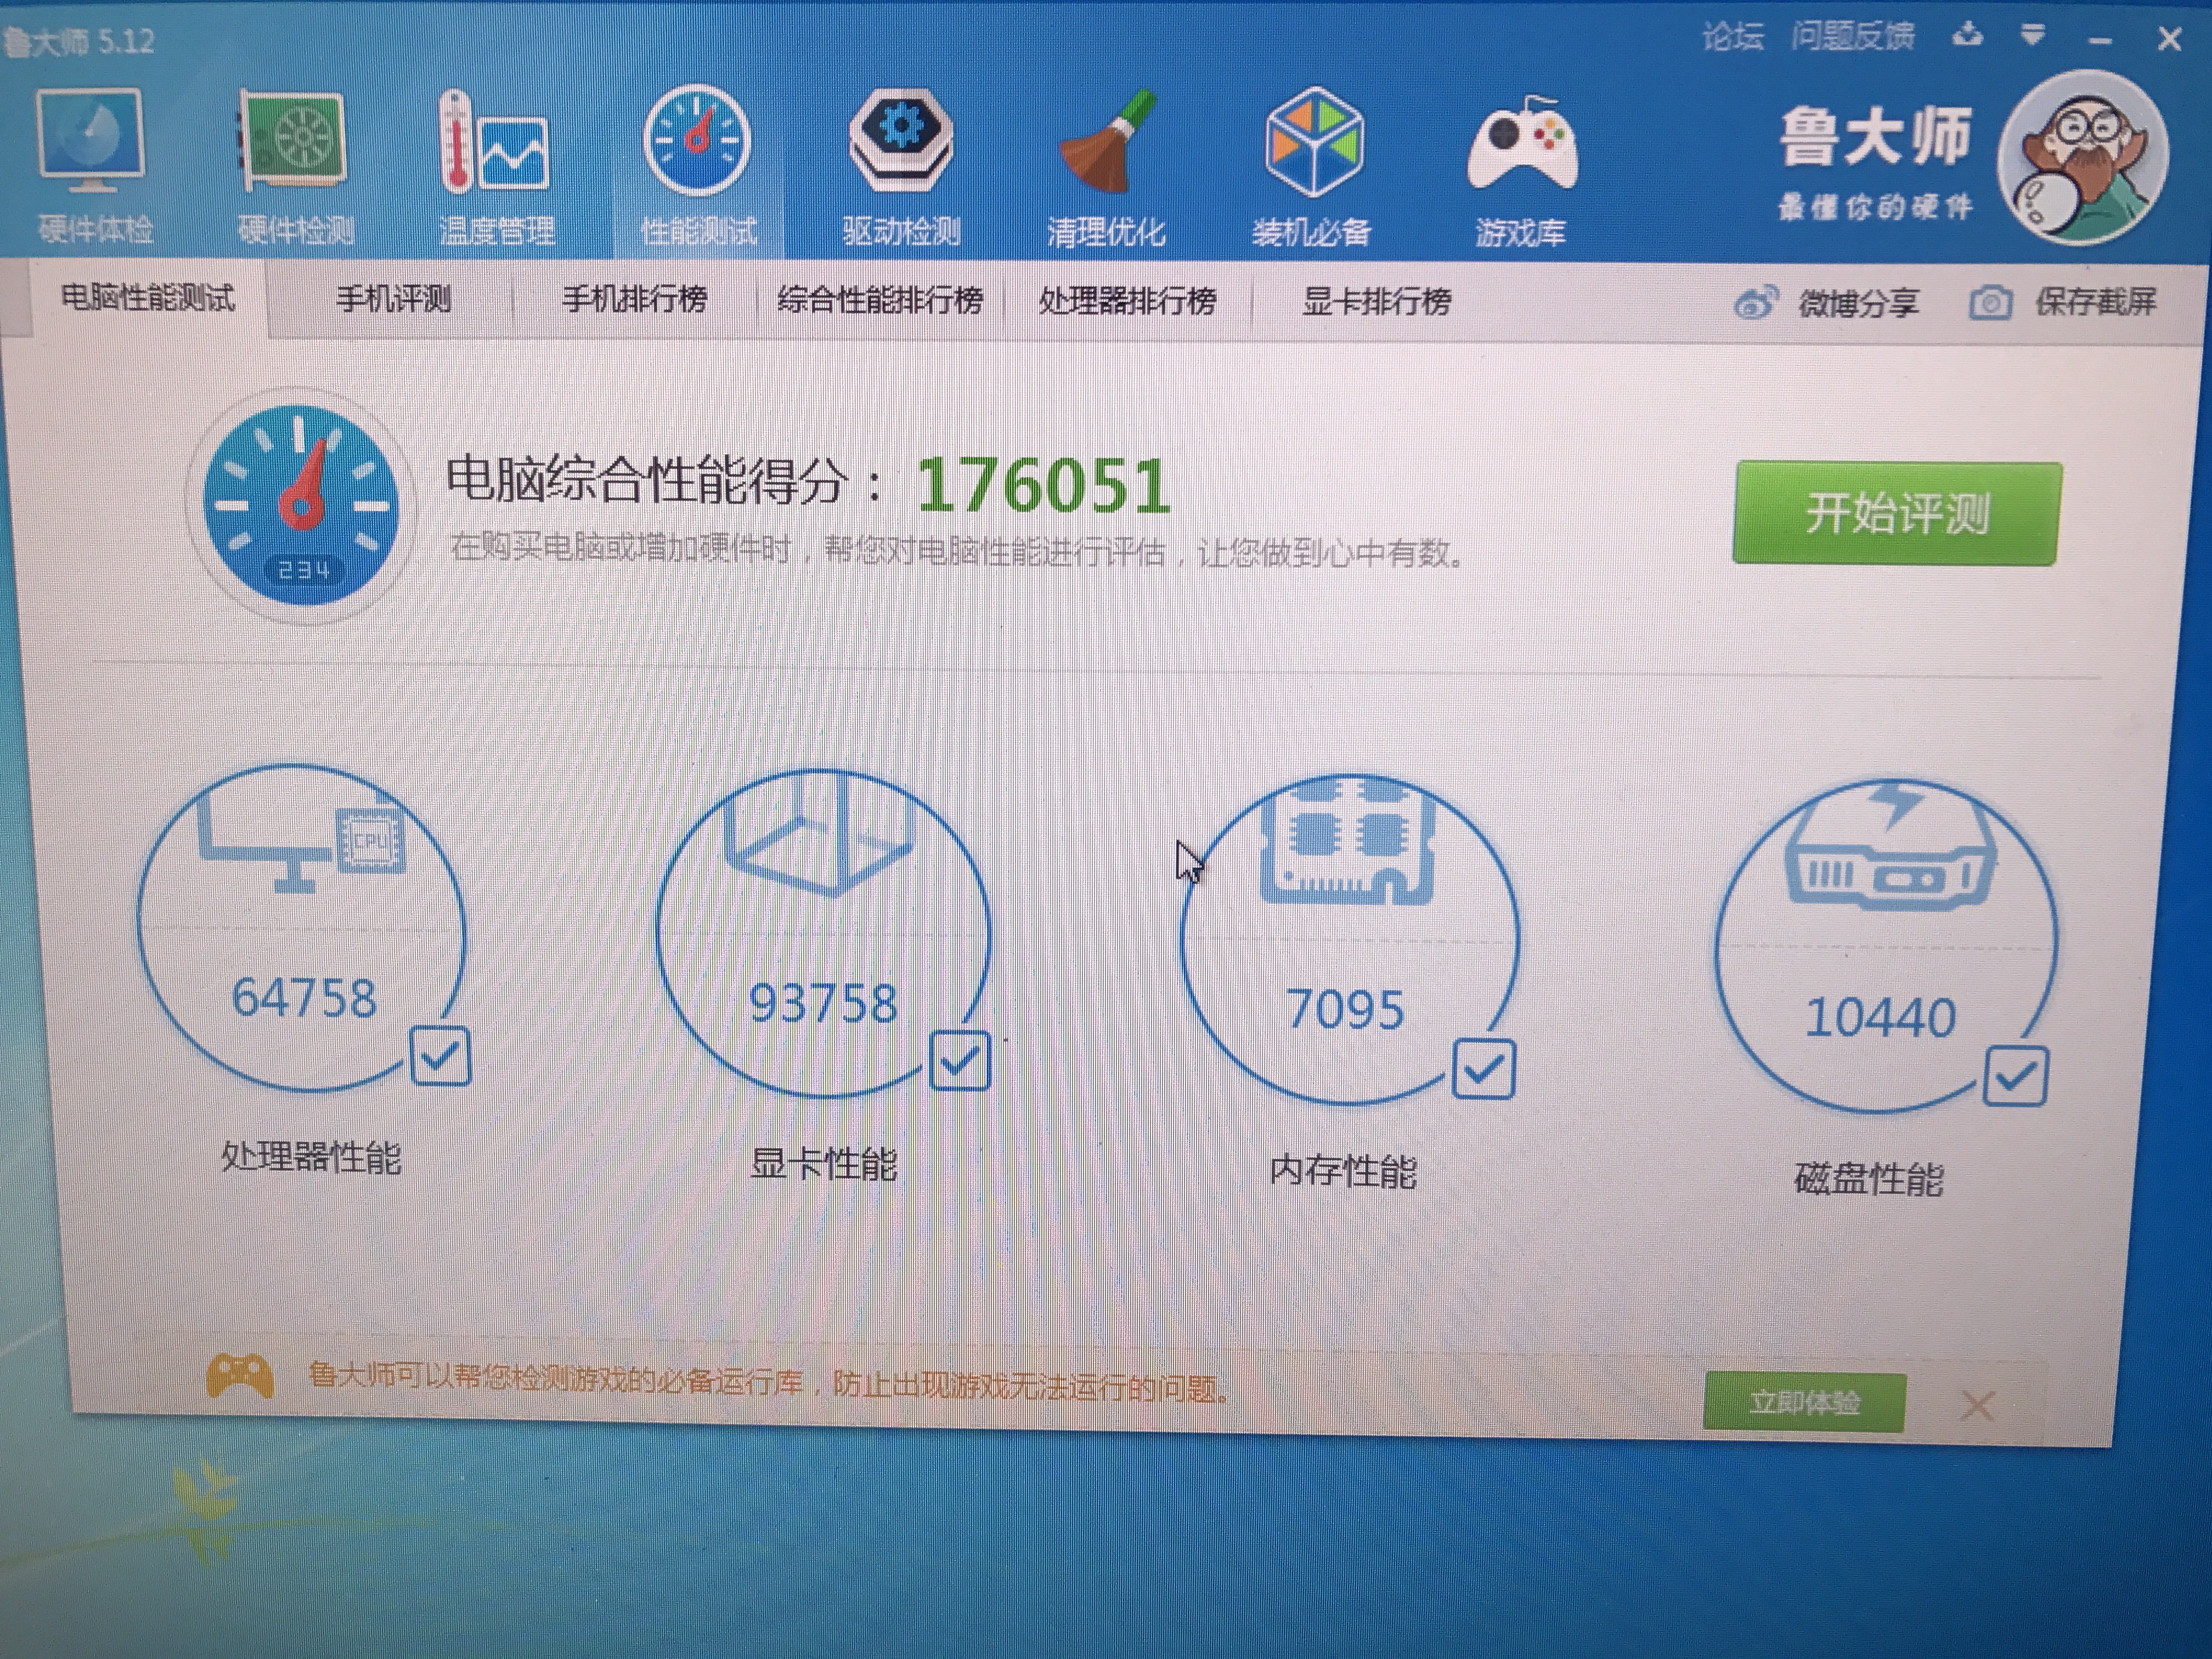This screenshot has height=1659, width=2212.
Task: Toggle the 磁盘性能 checkbox
Action: 2016,1076
